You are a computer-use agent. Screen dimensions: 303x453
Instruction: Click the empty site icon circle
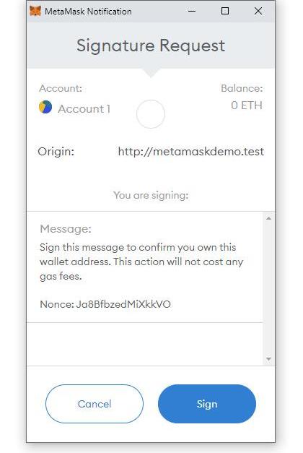(x=151, y=114)
